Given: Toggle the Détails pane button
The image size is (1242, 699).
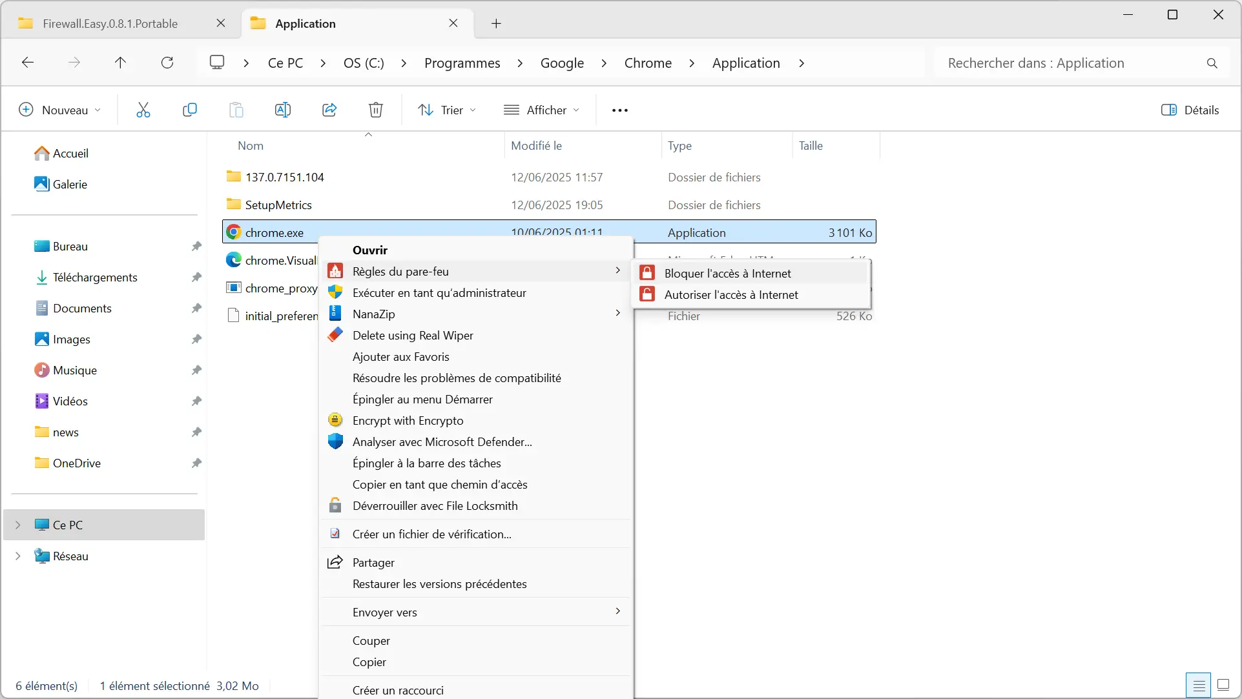Looking at the screenshot, I should point(1190,110).
